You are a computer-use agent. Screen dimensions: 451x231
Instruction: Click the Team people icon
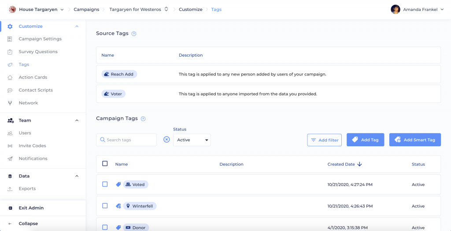pyautogui.click(x=11, y=120)
